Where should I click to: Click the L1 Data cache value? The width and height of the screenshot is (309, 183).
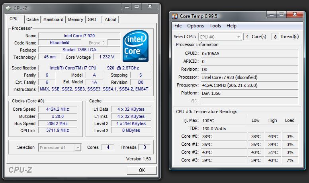coord(131,109)
